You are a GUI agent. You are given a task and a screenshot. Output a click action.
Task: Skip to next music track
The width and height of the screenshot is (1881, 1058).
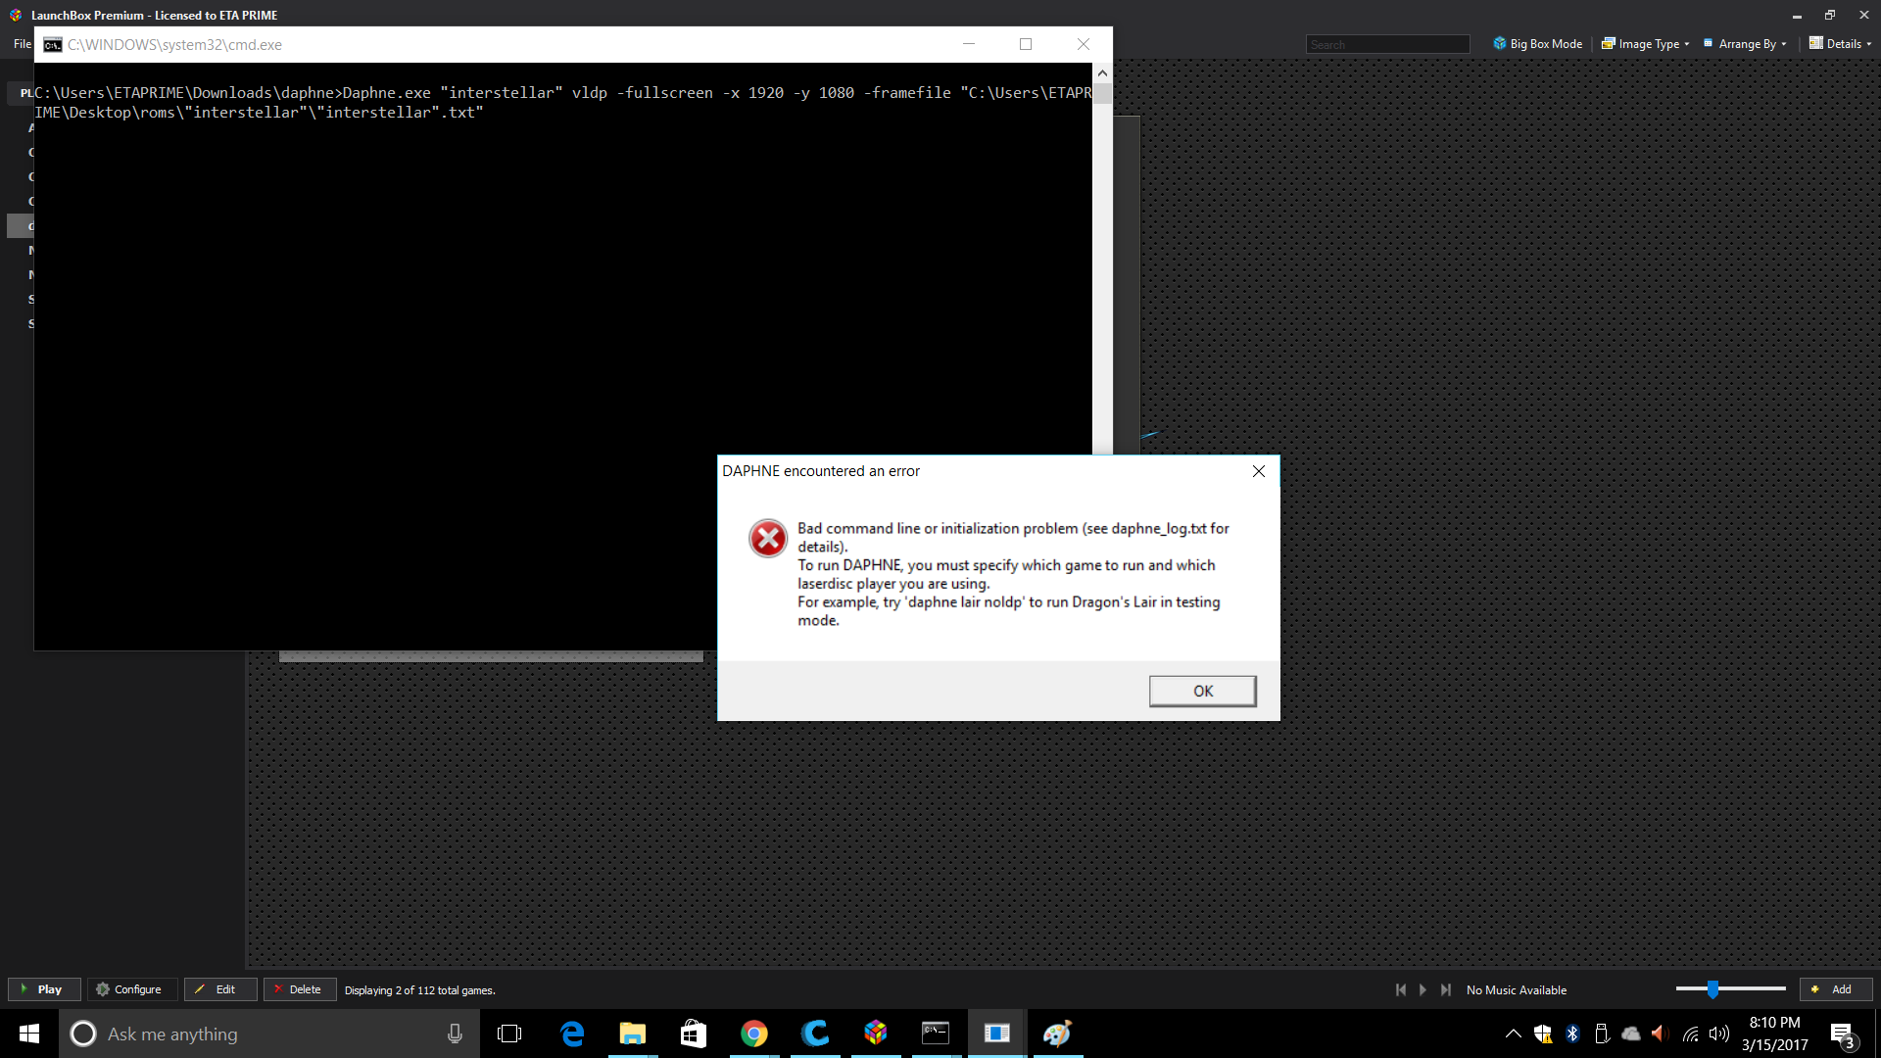pos(1446,989)
